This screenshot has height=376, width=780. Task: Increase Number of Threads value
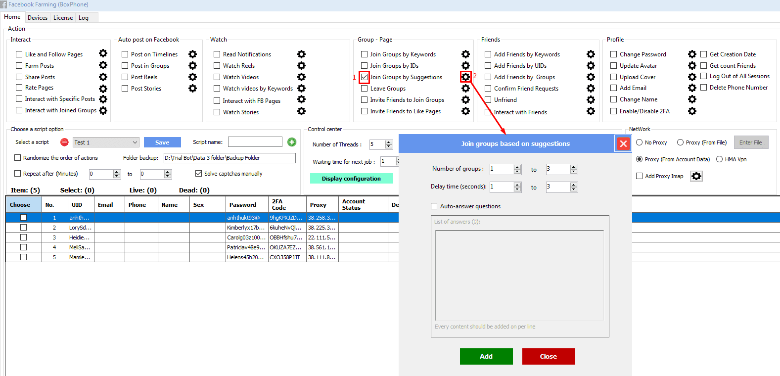(x=389, y=142)
